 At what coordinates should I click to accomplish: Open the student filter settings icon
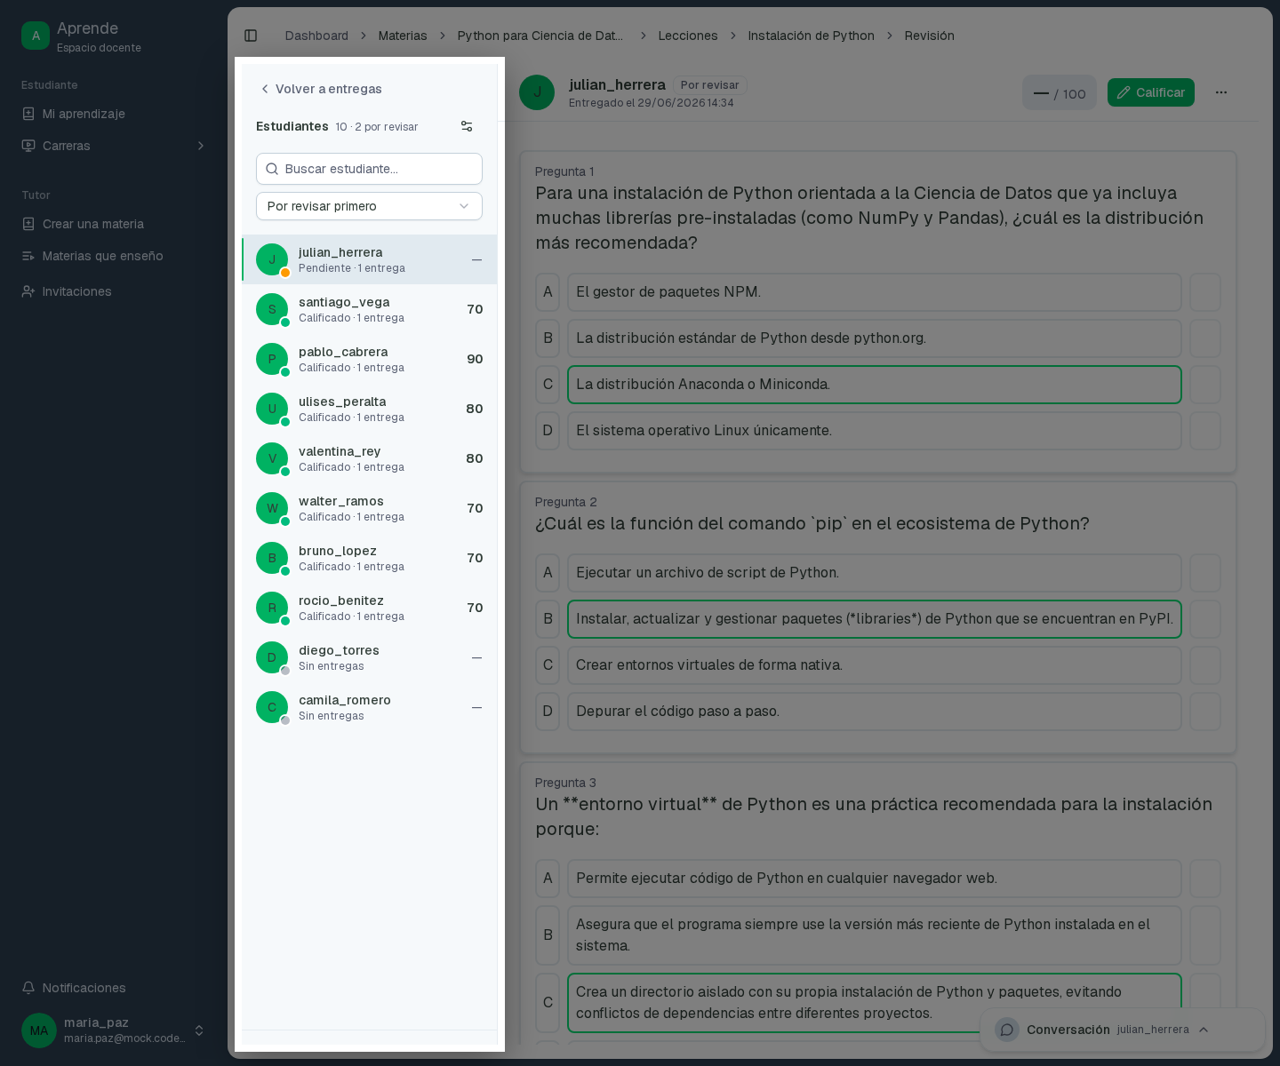click(467, 126)
